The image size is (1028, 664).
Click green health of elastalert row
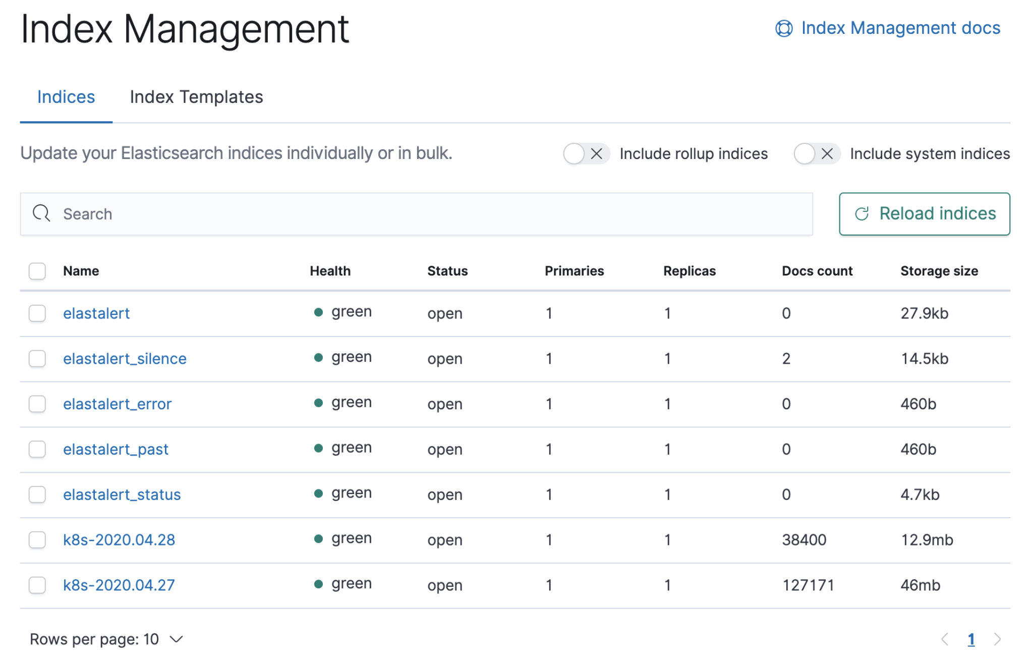pyautogui.click(x=343, y=312)
